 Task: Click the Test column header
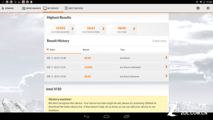144,50
